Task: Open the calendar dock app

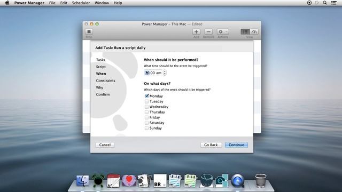Action: [113, 181]
